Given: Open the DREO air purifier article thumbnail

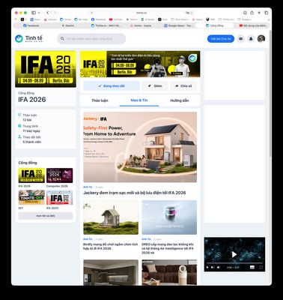Looking at the screenshot, I should [x=169, y=217].
